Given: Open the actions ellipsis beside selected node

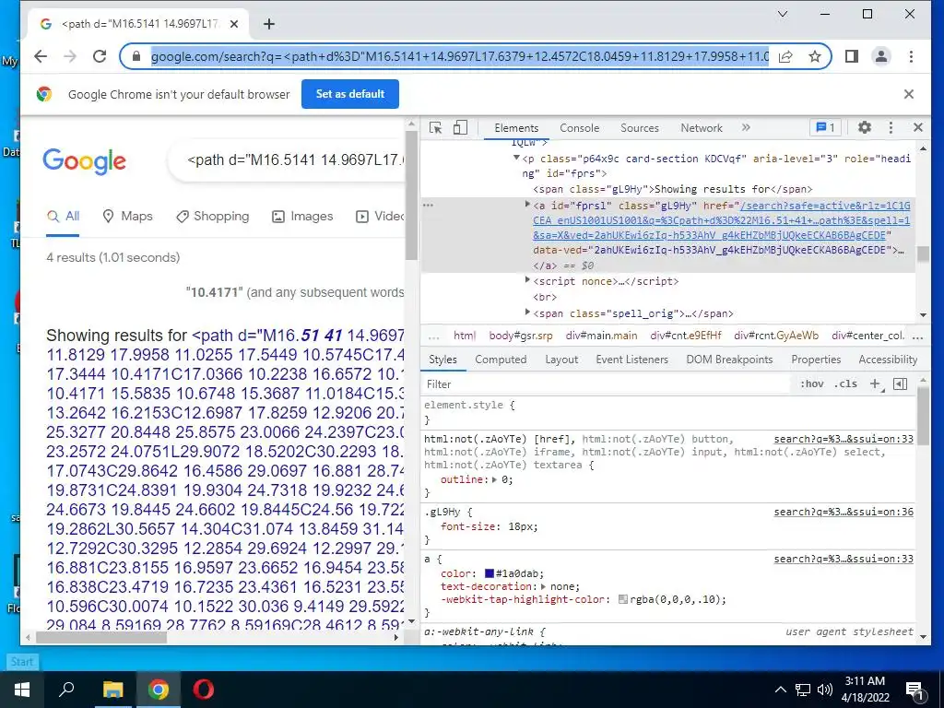Looking at the screenshot, I should point(428,206).
